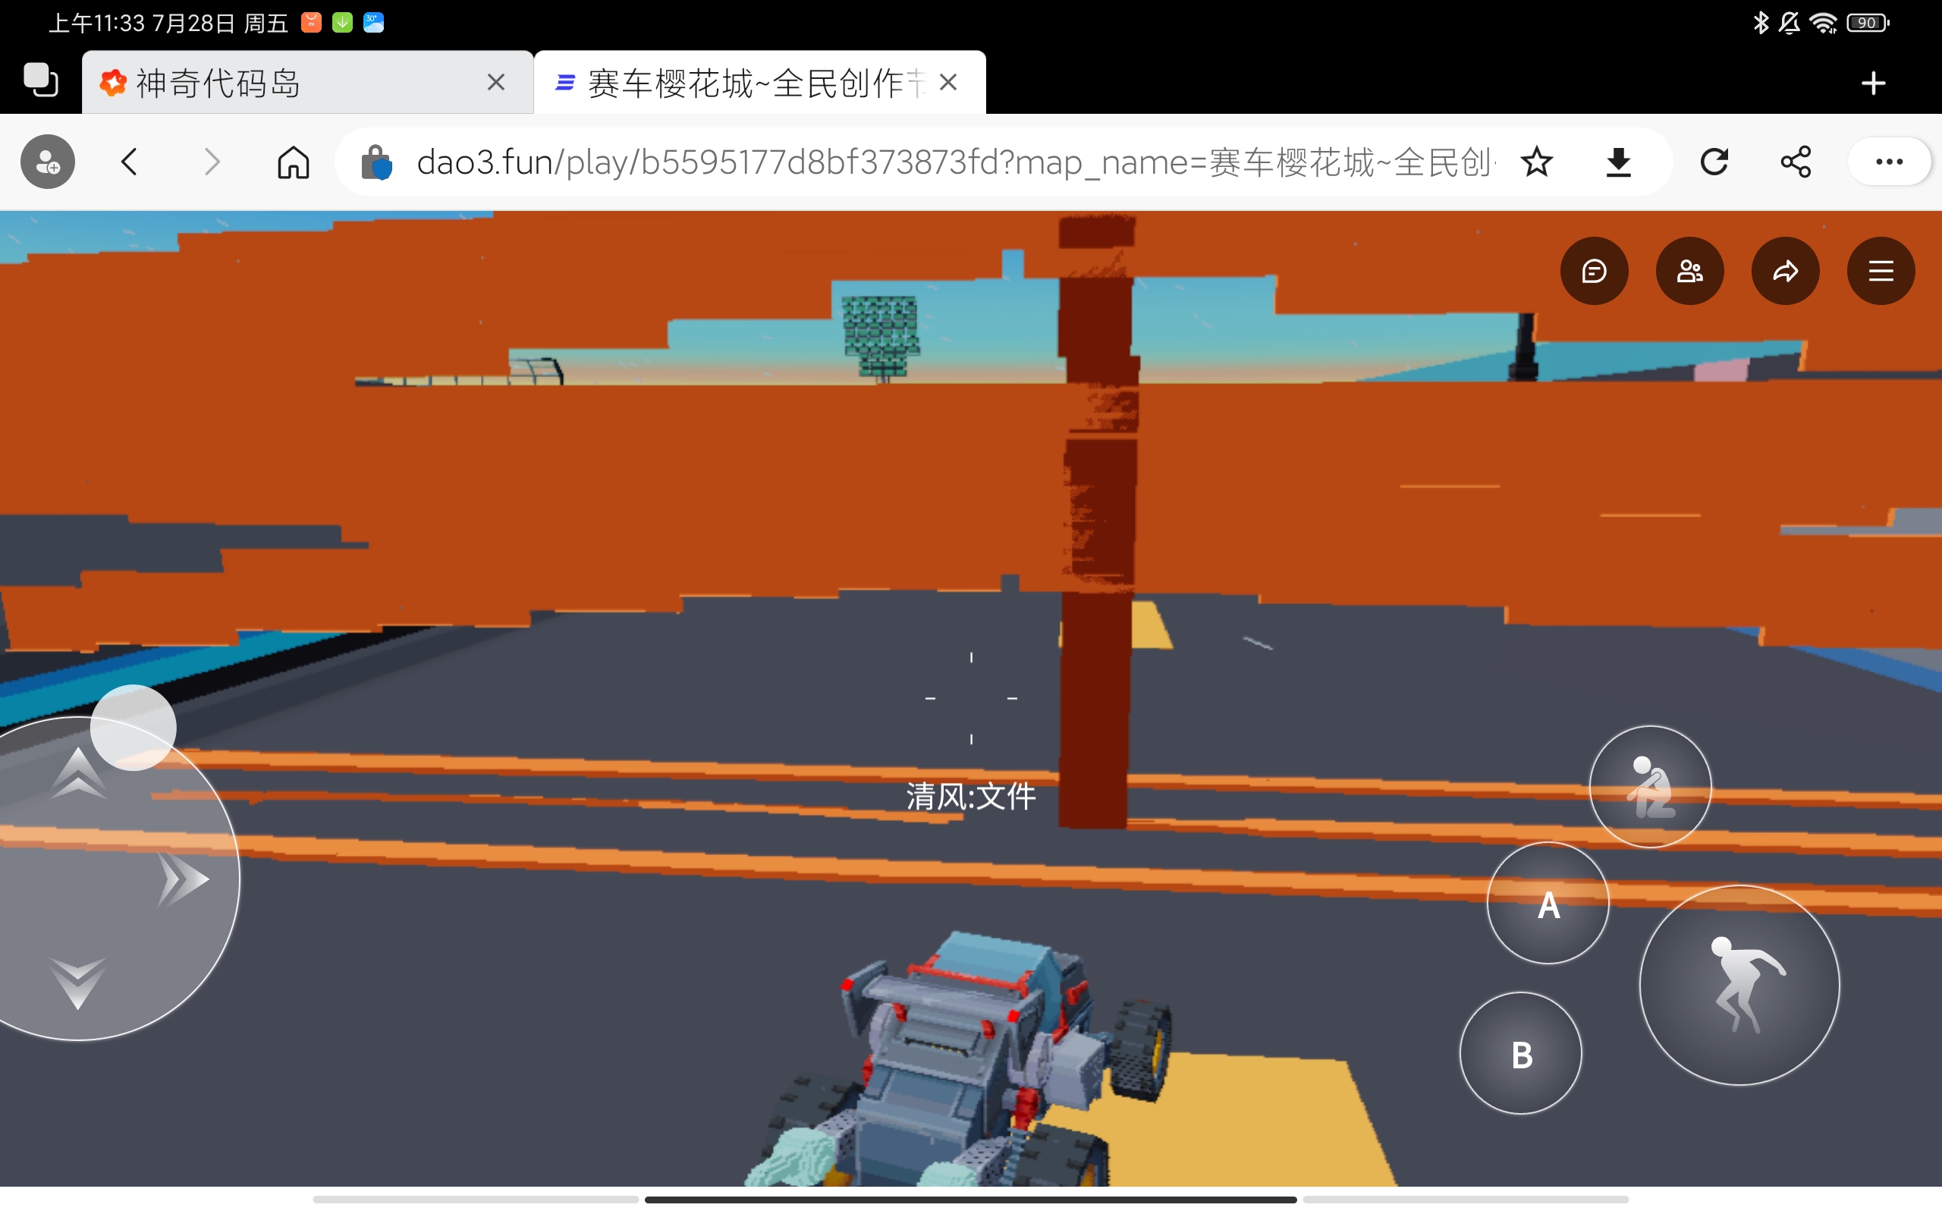This screenshot has width=1942, height=1214.
Task: Tap the blue weather notification icon
Action: [373, 23]
